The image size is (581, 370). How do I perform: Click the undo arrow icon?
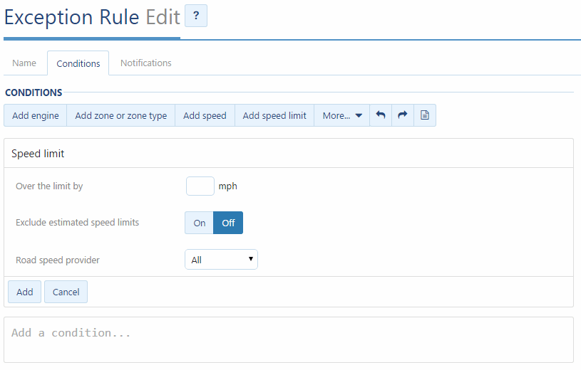pyautogui.click(x=381, y=115)
